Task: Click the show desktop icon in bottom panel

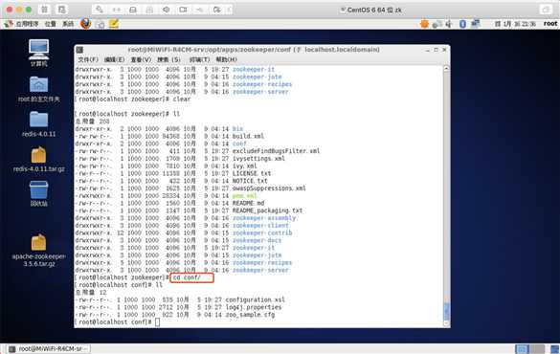Action: (554, 348)
